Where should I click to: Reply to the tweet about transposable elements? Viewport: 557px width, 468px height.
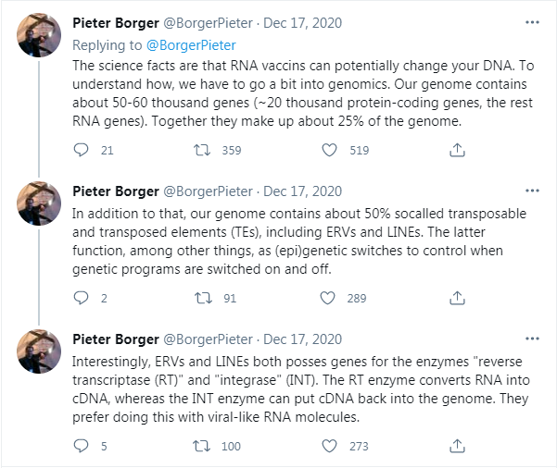tap(81, 298)
